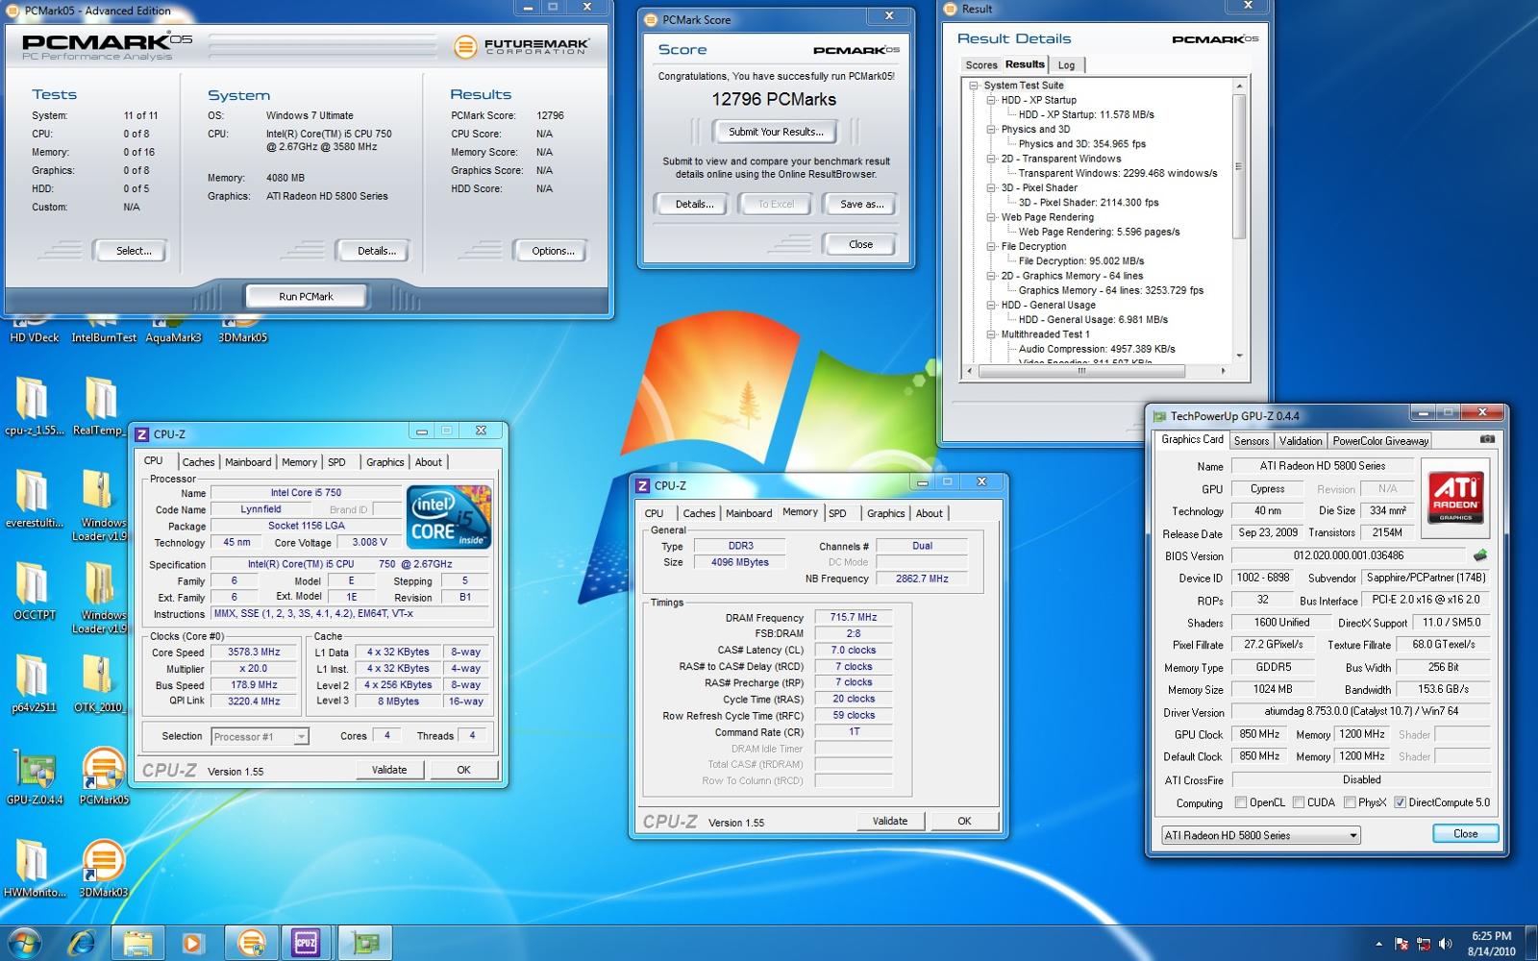Open the 3DMark05 desktop shortcut
Image resolution: width=1538 pixels, height=961 pixels.
pos(242,331)
